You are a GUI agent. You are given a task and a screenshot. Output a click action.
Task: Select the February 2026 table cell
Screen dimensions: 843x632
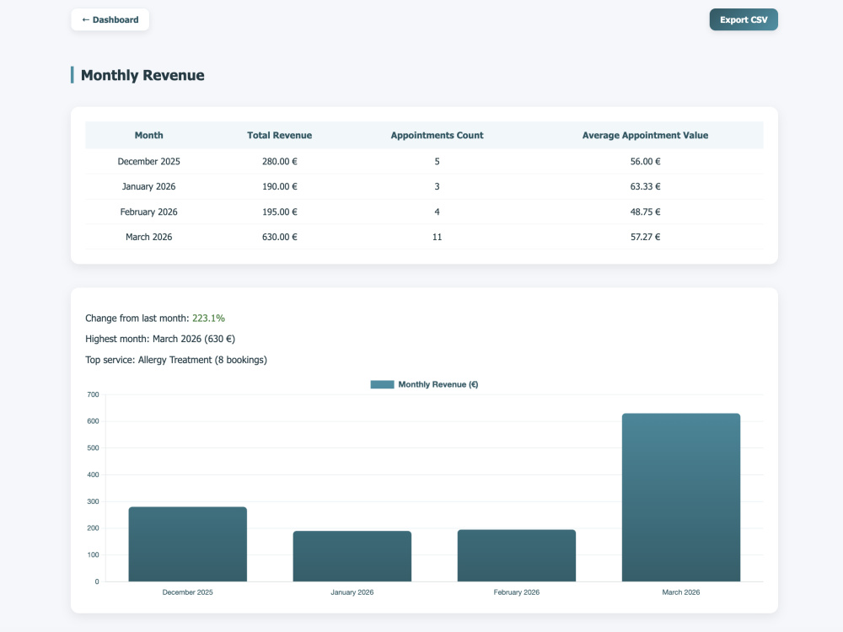pyautogui.click(x=149, y=212)
